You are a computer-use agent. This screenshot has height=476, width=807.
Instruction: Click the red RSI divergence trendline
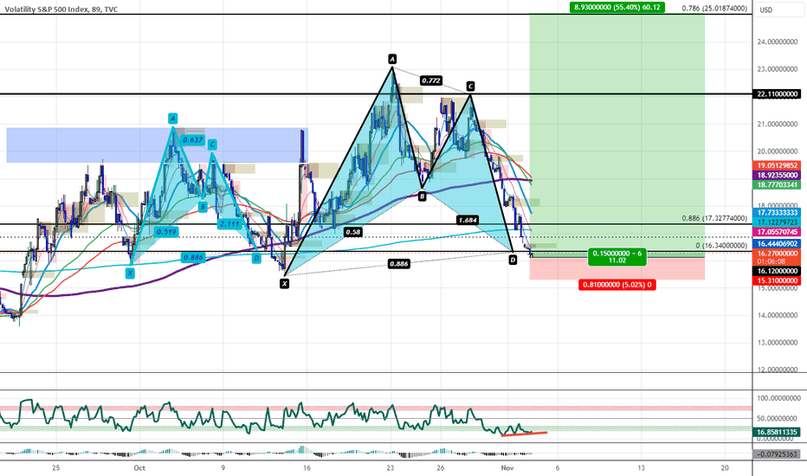click(x=524, y=434)
